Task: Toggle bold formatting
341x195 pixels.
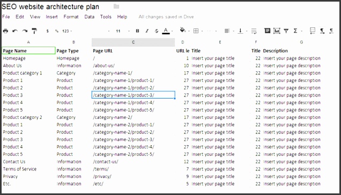Action: 137,31
